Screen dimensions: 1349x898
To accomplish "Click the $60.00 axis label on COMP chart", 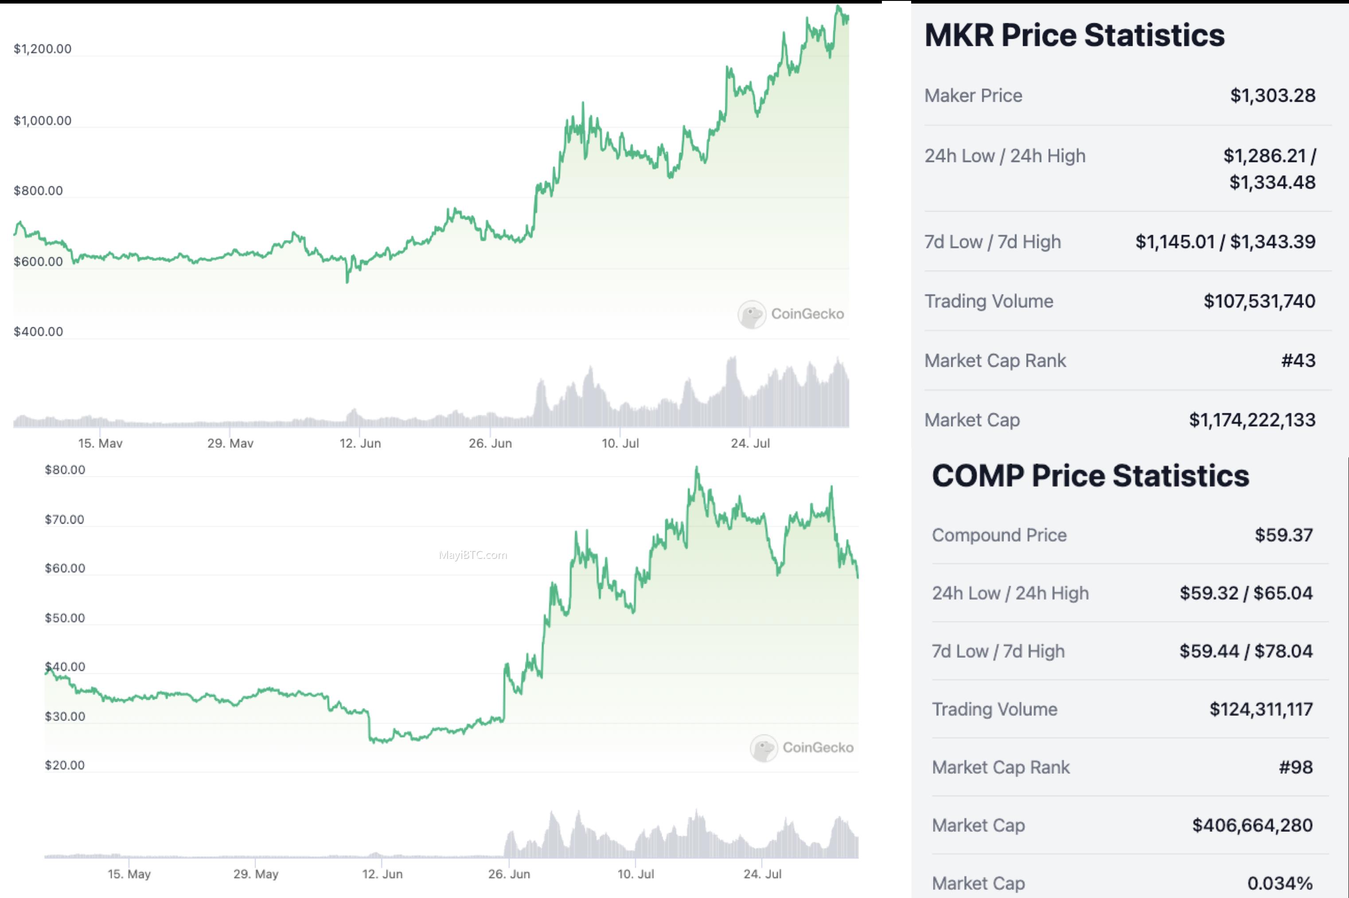I will tap(65, 569).
